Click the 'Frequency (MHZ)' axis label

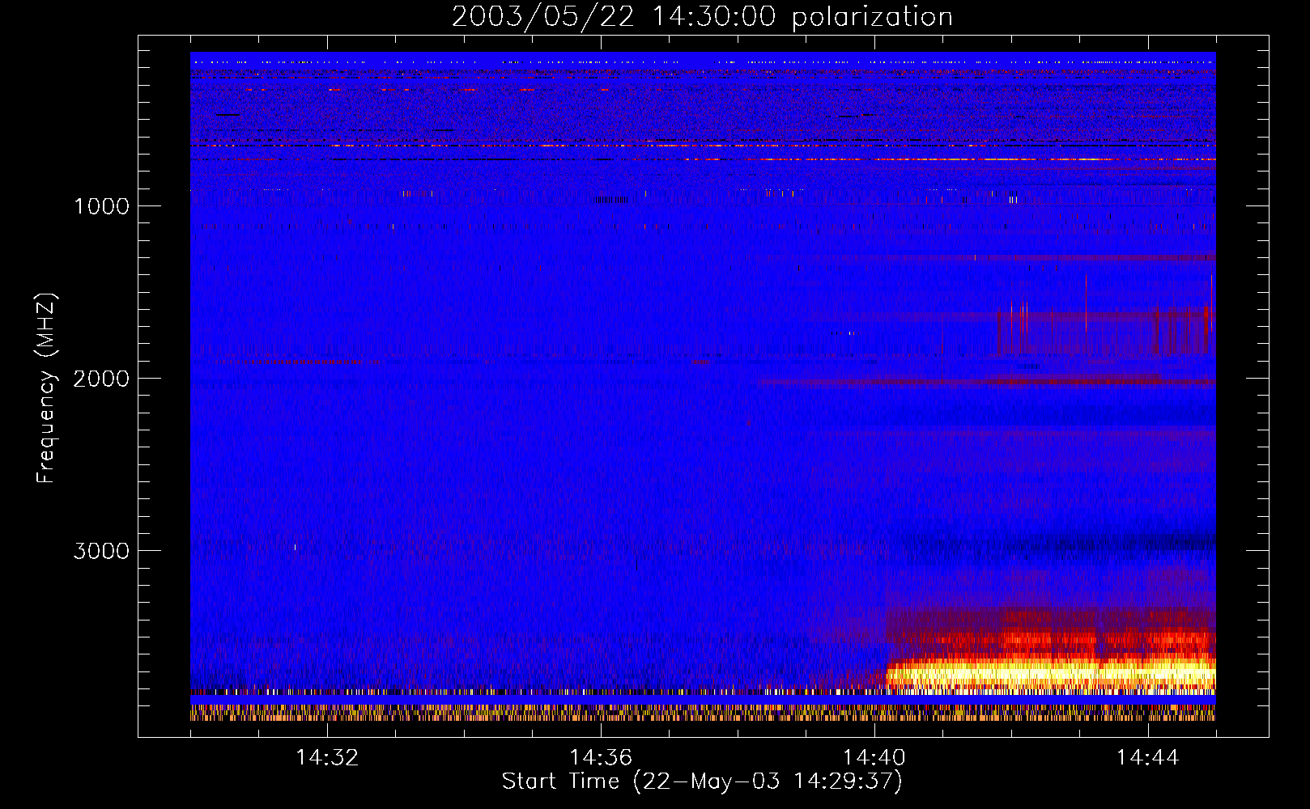(x=46, y=388)
